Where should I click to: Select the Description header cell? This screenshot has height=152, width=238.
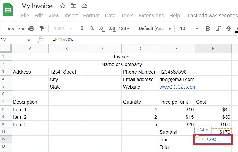[x=30, y=102]
